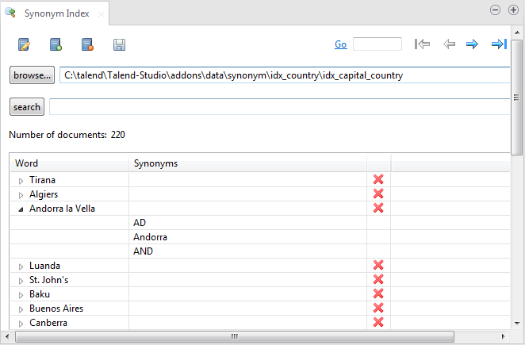The image size is (525, 345).
Task: Jump to the last page arrow
Action: click(499, 44)
